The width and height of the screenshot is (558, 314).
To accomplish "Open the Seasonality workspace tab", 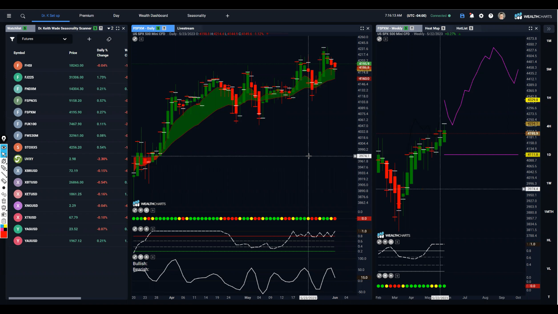I will (x=196, y=16).
